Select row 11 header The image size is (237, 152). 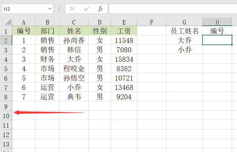click(6, 125)
